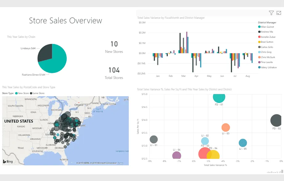Select New Store in Store Type legend
The height and width of the screenshot is (181, 284).
coord(23,93)
